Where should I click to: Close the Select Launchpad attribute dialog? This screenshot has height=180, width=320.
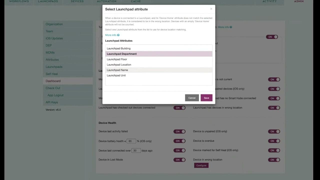(x=211, y=9)
